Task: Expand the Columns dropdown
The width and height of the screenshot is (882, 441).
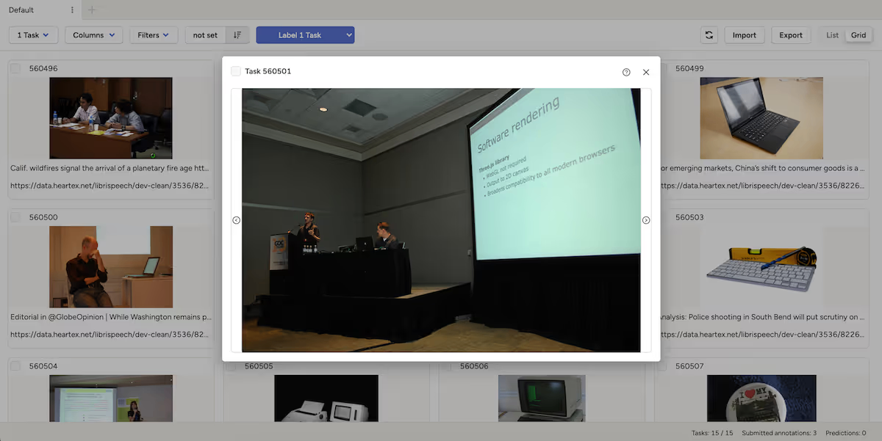Action: point(93,35)
